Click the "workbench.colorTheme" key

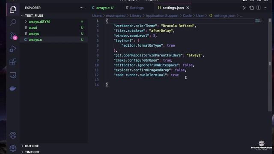point(135,26)
